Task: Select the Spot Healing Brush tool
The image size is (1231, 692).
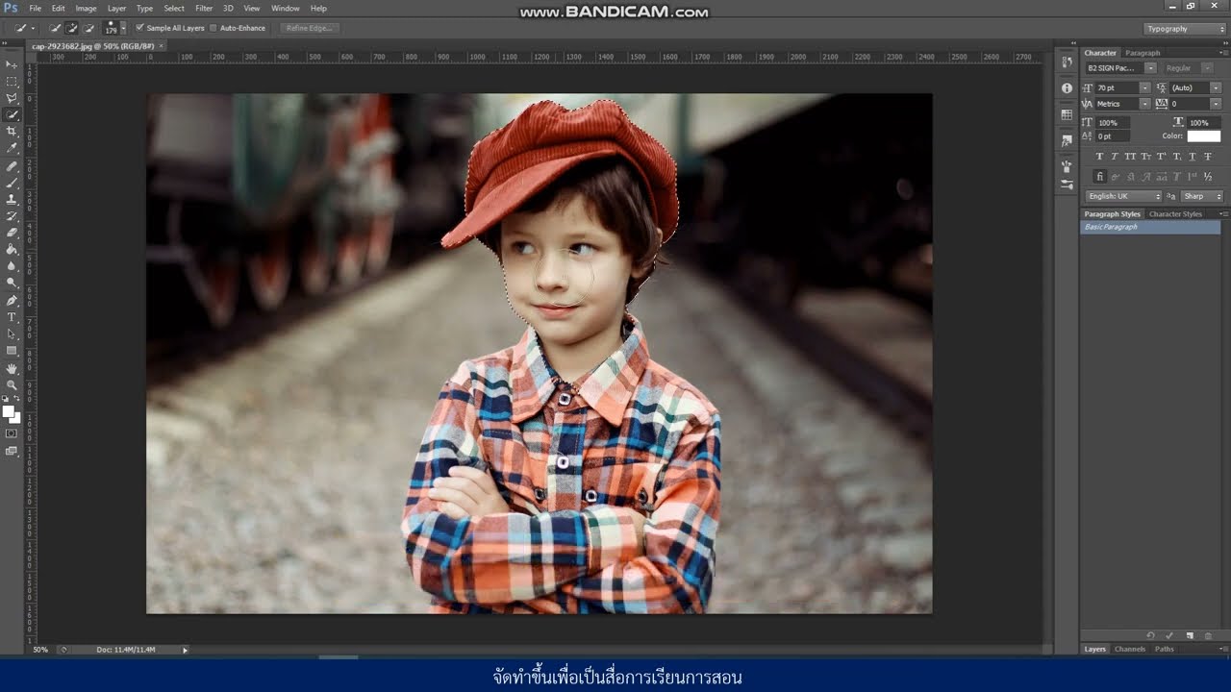Action: click(x=12, y=166)
